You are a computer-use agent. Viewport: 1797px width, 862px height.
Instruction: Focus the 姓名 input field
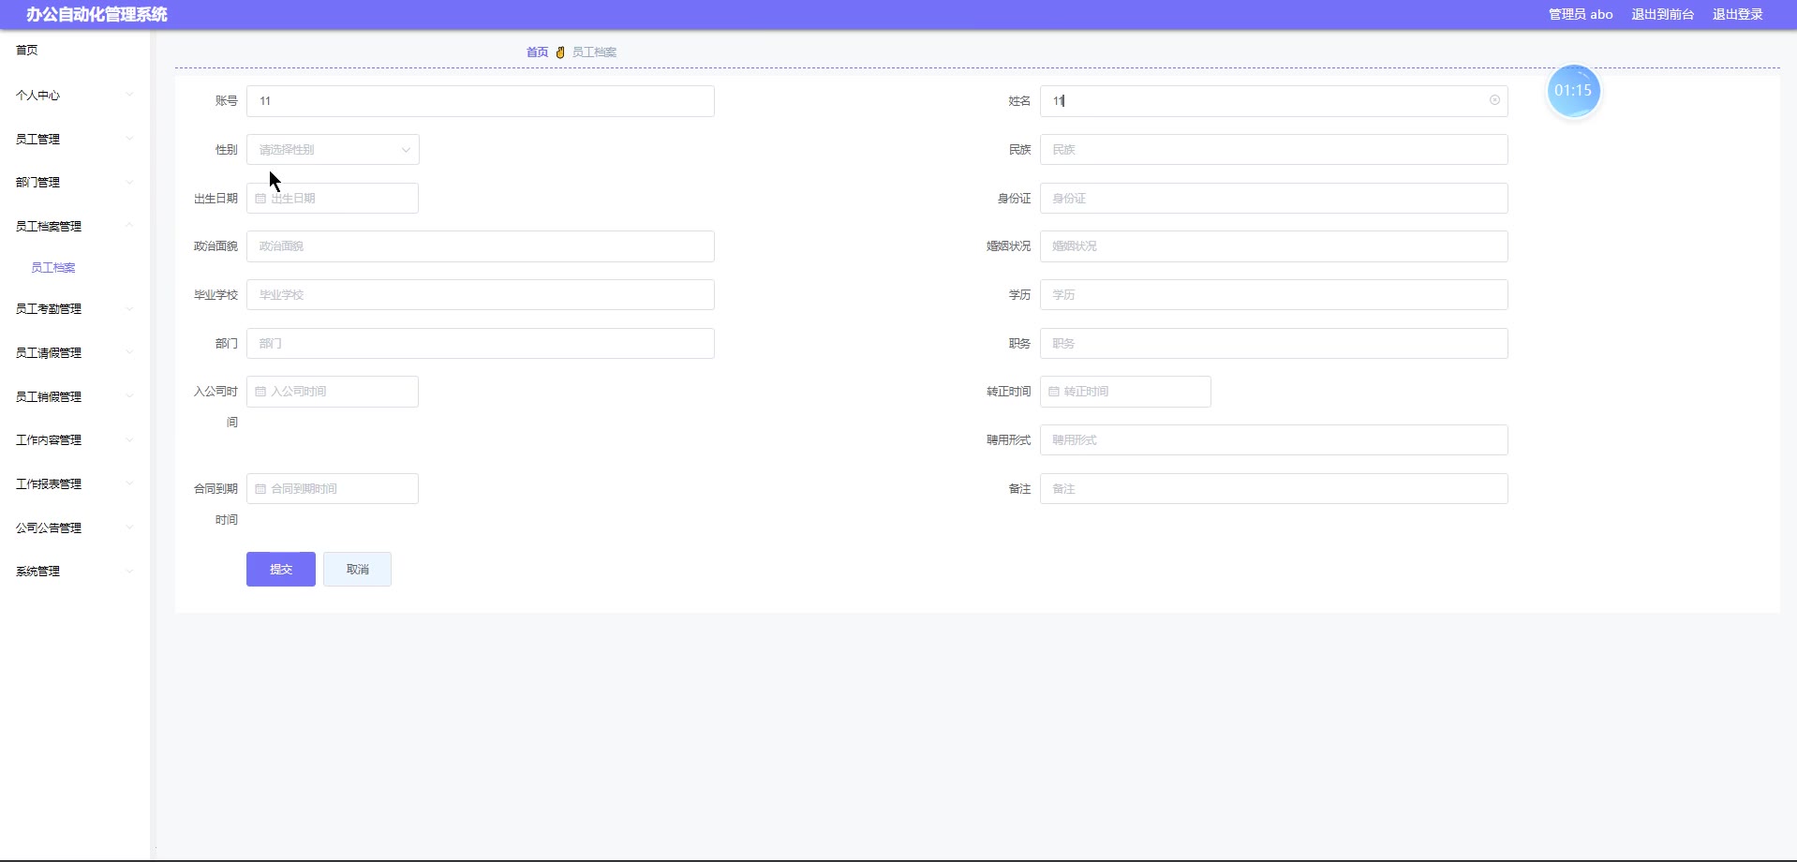[x=1274, y=101]
